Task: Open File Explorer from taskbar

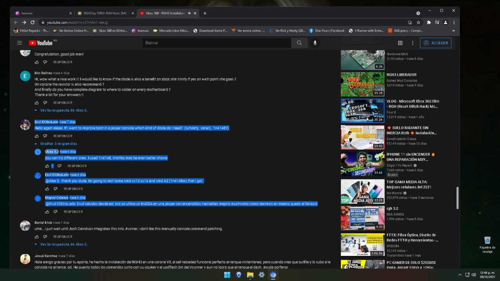Action: tap(250, 275)
